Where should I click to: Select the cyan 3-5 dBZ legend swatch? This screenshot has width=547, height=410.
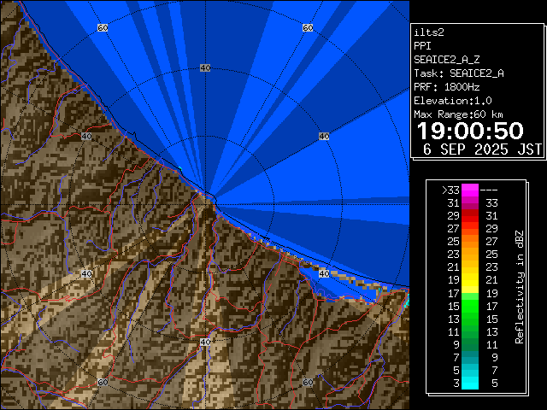(470, 384)
